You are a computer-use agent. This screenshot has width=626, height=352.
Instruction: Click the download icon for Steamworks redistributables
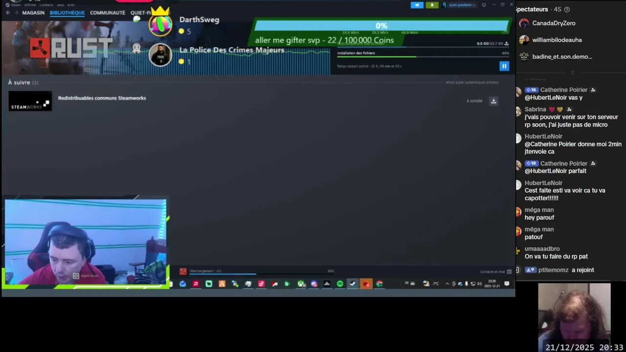[x=493, y=101]
